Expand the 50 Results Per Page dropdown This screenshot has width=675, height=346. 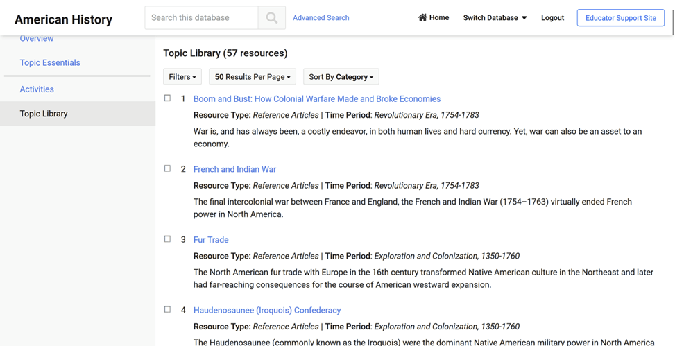click(x=252, y=77)
